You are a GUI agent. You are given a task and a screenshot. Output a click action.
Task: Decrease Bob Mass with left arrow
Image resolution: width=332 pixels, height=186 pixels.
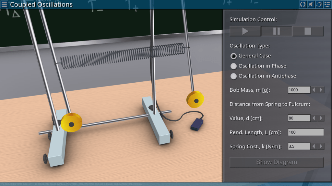point(314,90)
